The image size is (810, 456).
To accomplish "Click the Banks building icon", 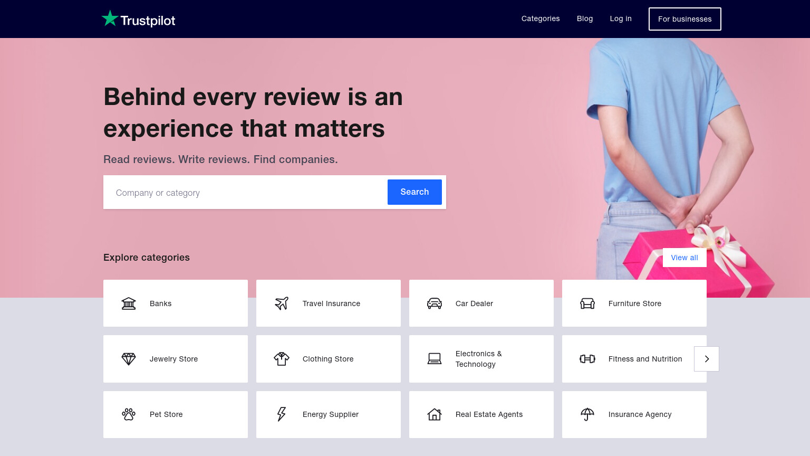I will coord(129,303).
